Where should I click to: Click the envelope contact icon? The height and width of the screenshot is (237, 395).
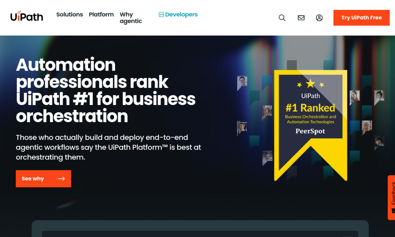click(301, 18)
